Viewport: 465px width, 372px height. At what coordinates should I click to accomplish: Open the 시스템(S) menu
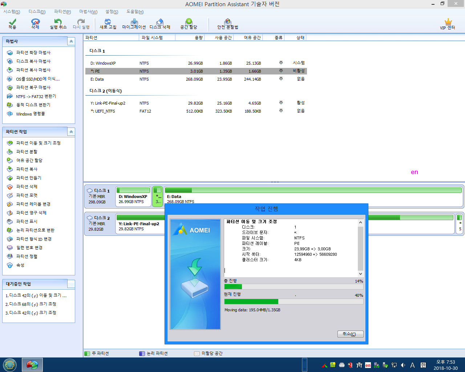tap(12, 12)
